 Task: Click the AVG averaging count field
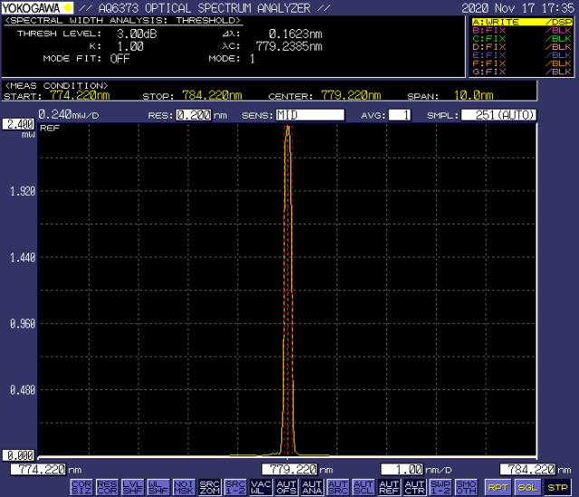(400, 115)
